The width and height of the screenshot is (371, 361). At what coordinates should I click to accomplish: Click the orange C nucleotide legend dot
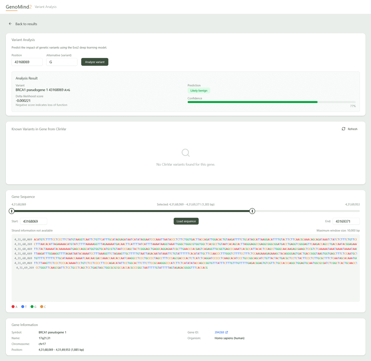42,307
